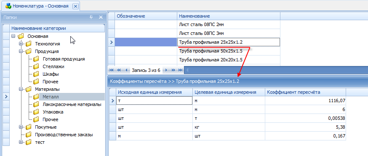
Task: Click the Материалы folder icon
Action: [28, 89]
